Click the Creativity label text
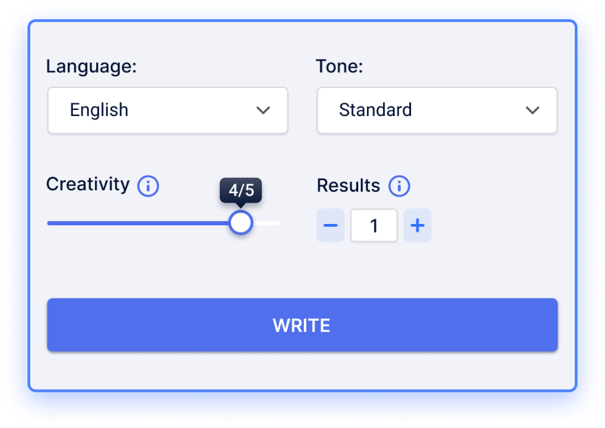Viewport: 605px width, 428px height. [x=88, y=184]
